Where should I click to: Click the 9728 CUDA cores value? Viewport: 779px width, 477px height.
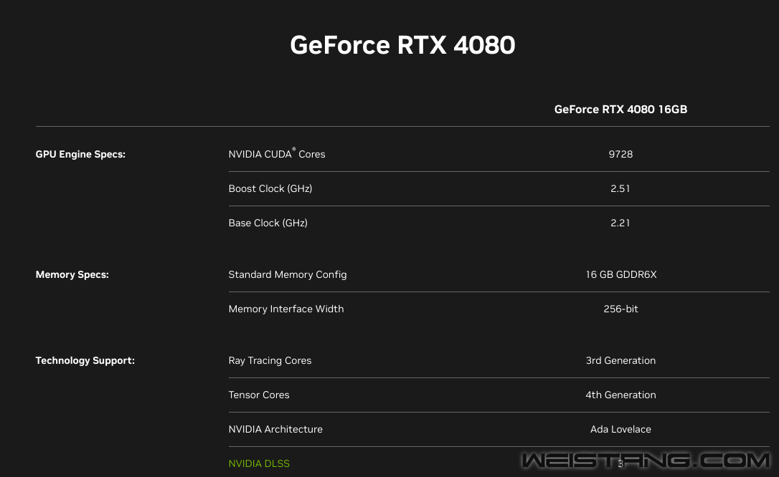click(620, 154)
